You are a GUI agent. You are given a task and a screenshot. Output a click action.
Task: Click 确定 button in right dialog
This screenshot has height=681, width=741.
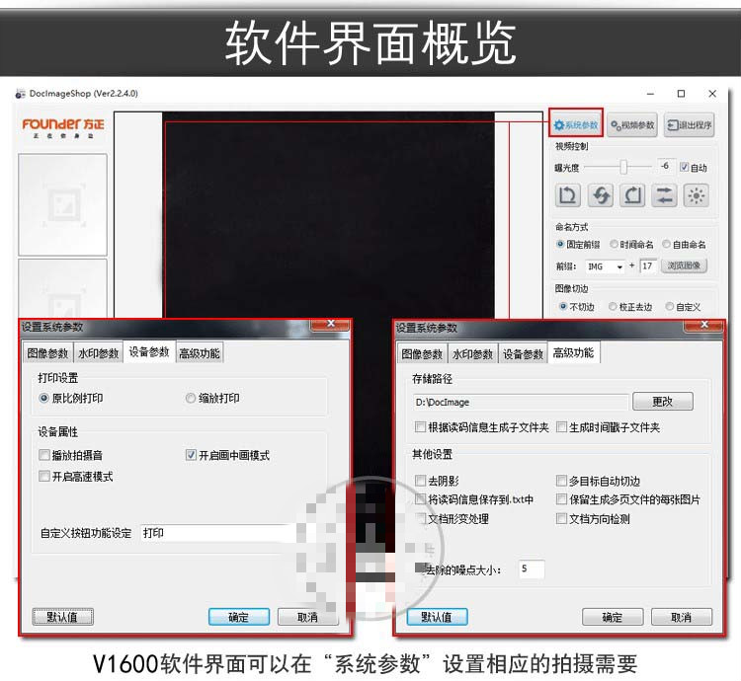[x=613, y=617]
